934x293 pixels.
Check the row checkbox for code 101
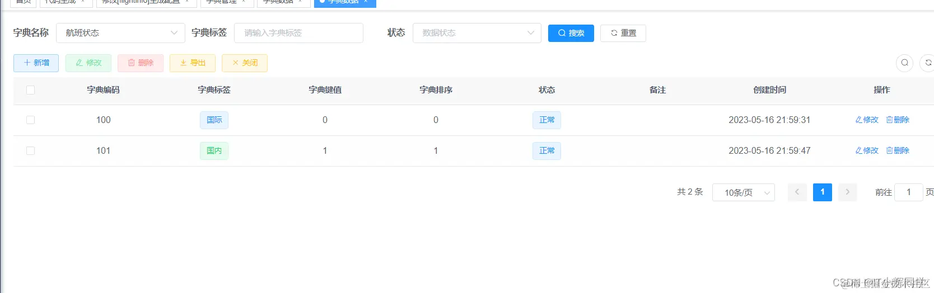[x=31, y=151]
